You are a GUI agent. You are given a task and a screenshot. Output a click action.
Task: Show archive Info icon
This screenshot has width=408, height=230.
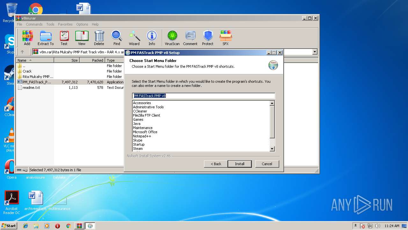152,38
